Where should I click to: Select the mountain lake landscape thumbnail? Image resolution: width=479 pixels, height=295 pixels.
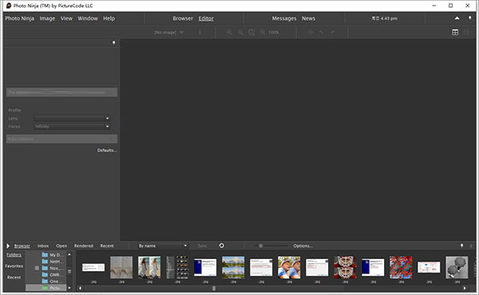233,267
